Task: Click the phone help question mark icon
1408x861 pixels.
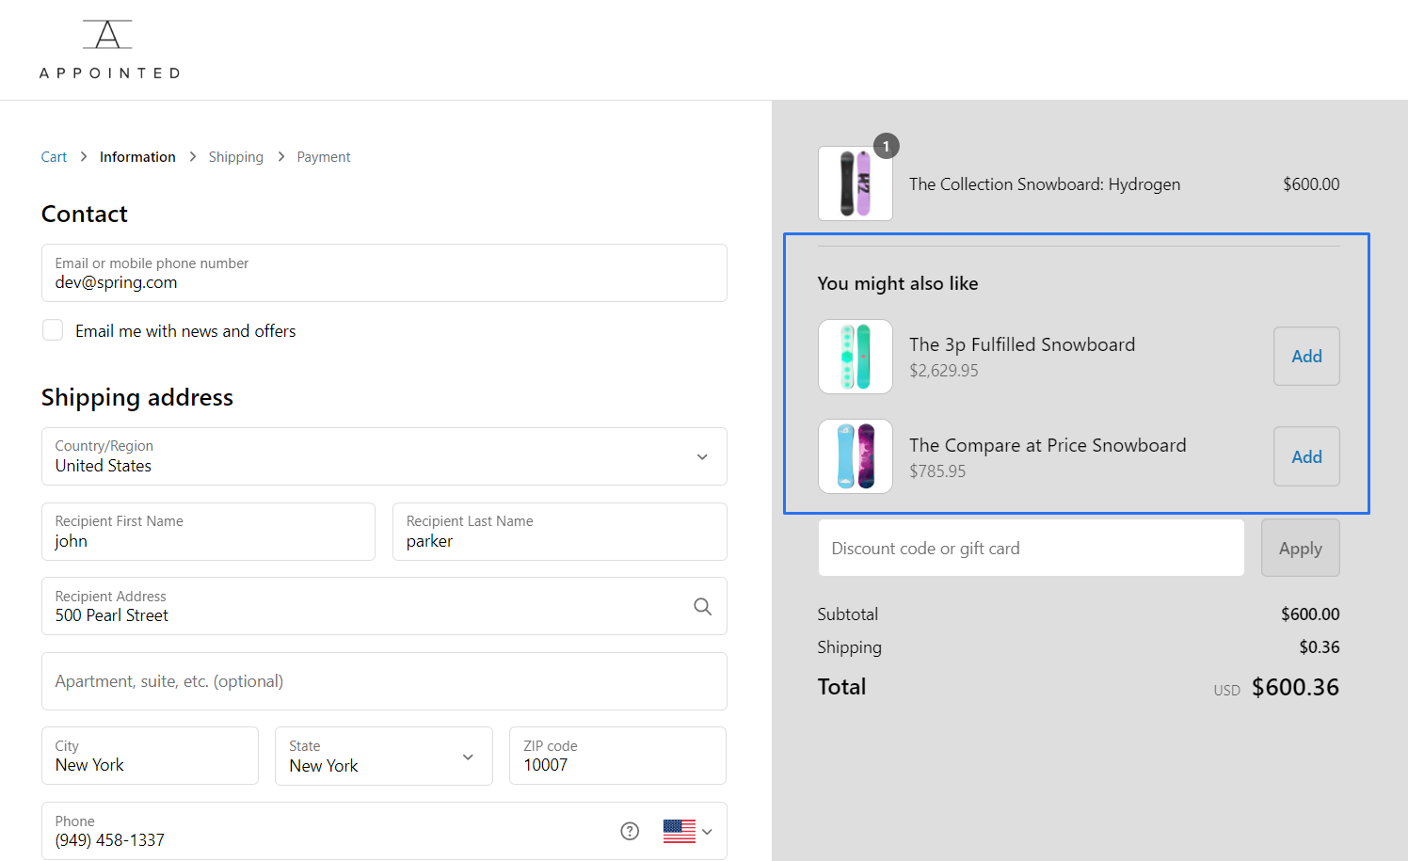Action: coord(630,831)
